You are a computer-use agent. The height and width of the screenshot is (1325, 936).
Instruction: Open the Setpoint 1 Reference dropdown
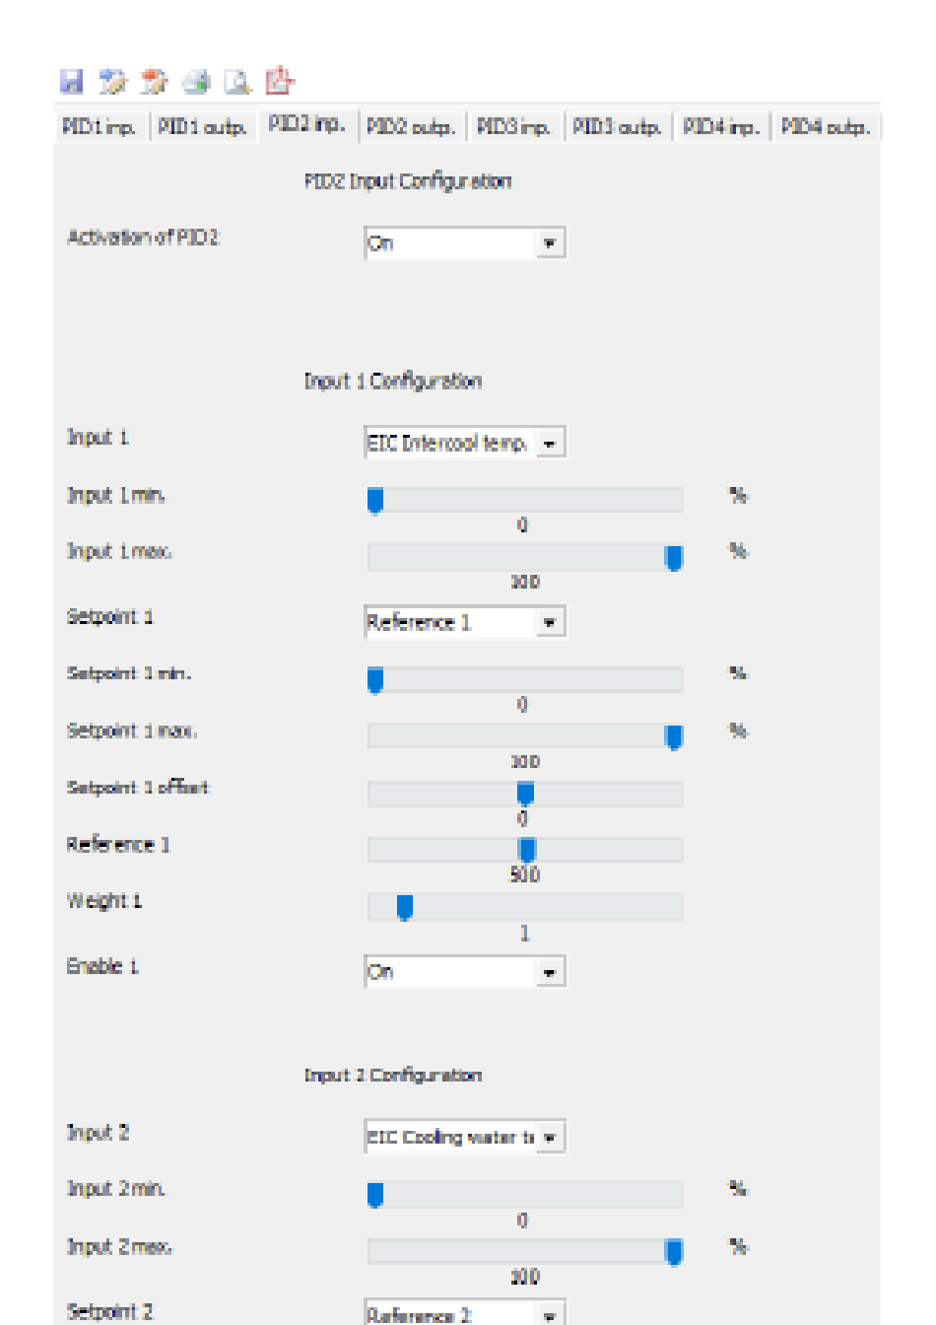[465, 622]
